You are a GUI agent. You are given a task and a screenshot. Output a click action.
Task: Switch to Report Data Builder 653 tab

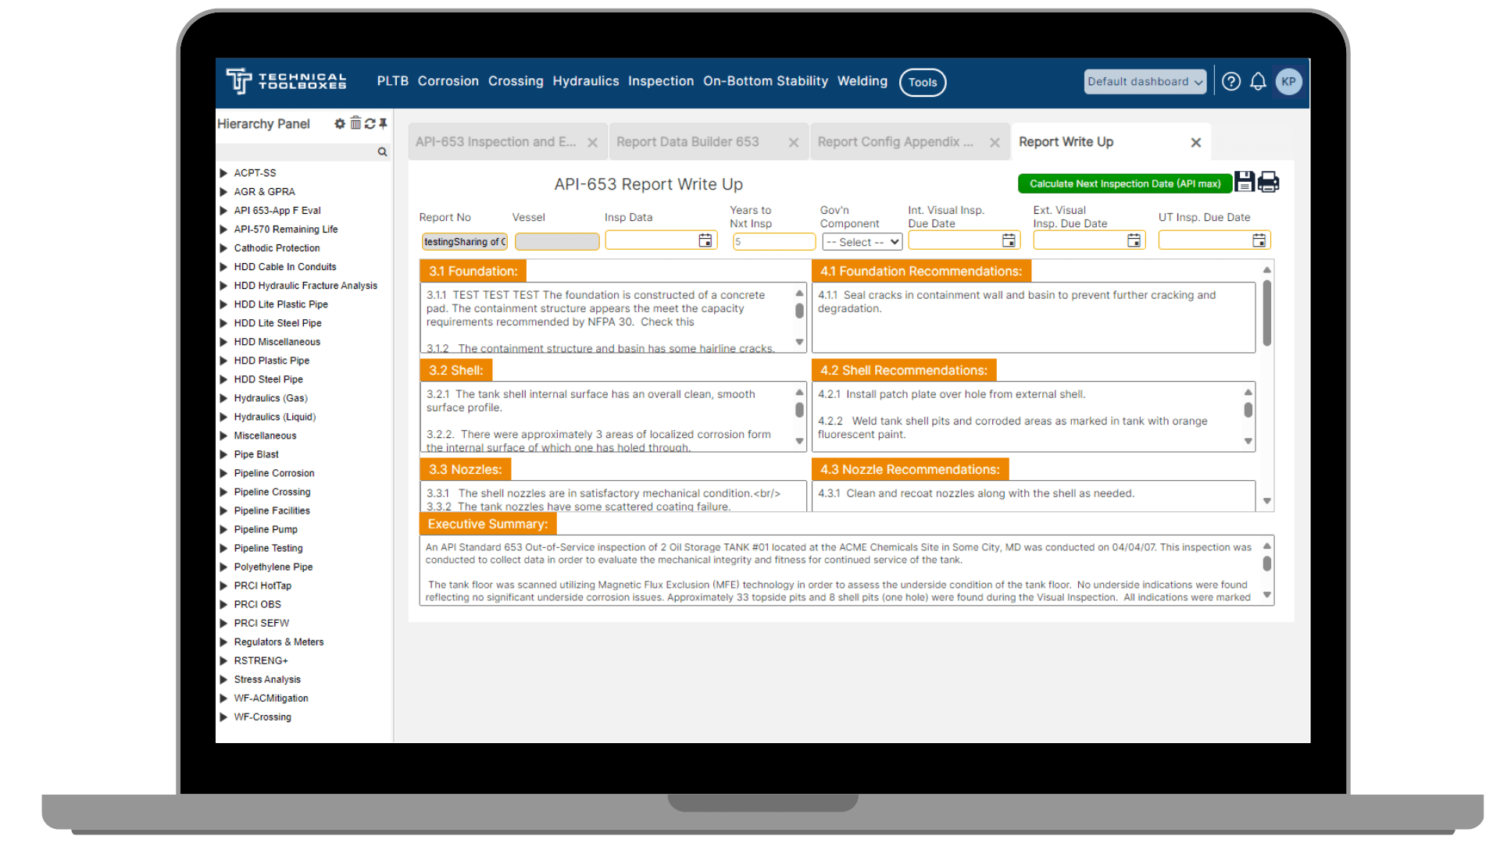point(687,142)
